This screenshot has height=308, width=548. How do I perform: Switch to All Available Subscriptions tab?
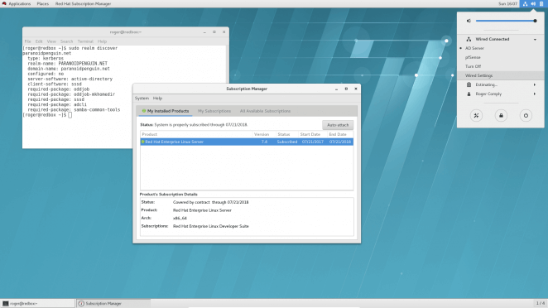point(265,111)
